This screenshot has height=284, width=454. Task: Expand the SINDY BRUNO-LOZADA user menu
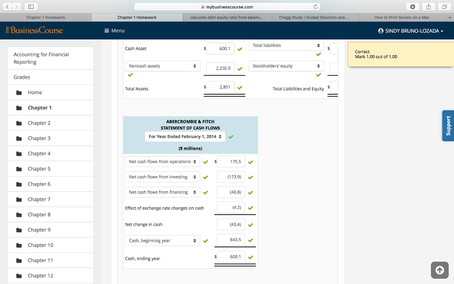[411, 31]
